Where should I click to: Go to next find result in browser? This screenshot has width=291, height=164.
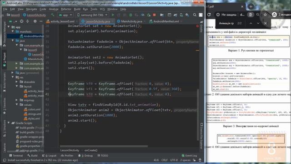tap(258, 23)
